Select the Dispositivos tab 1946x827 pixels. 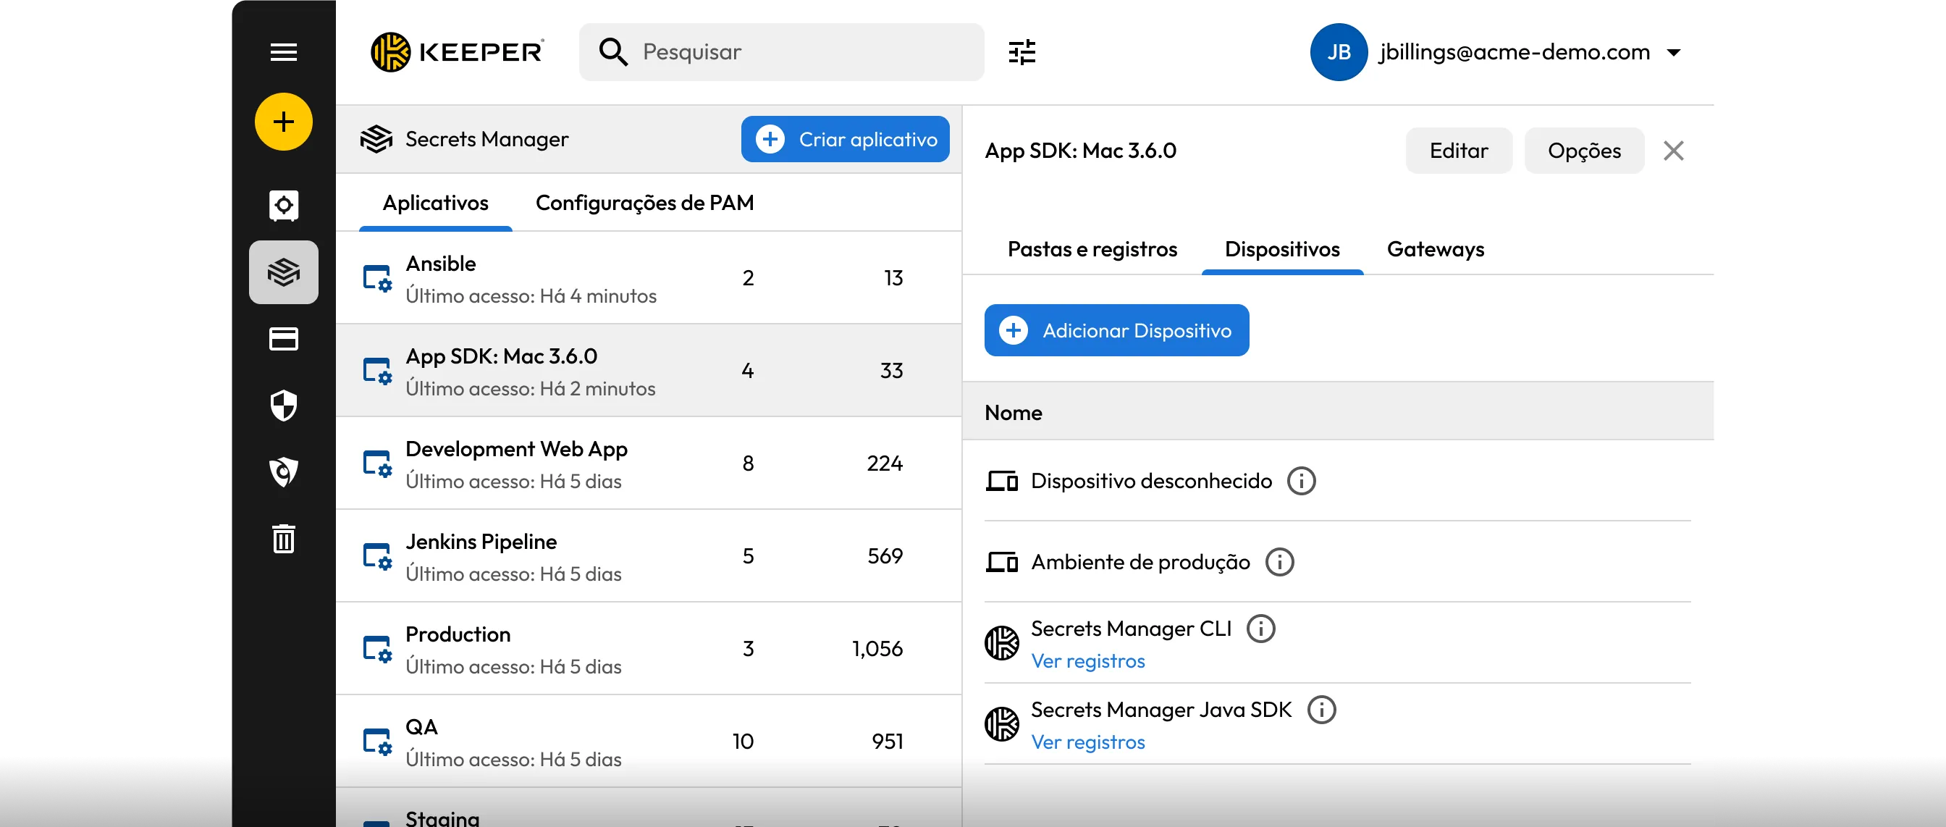[x=1282, y=248]
